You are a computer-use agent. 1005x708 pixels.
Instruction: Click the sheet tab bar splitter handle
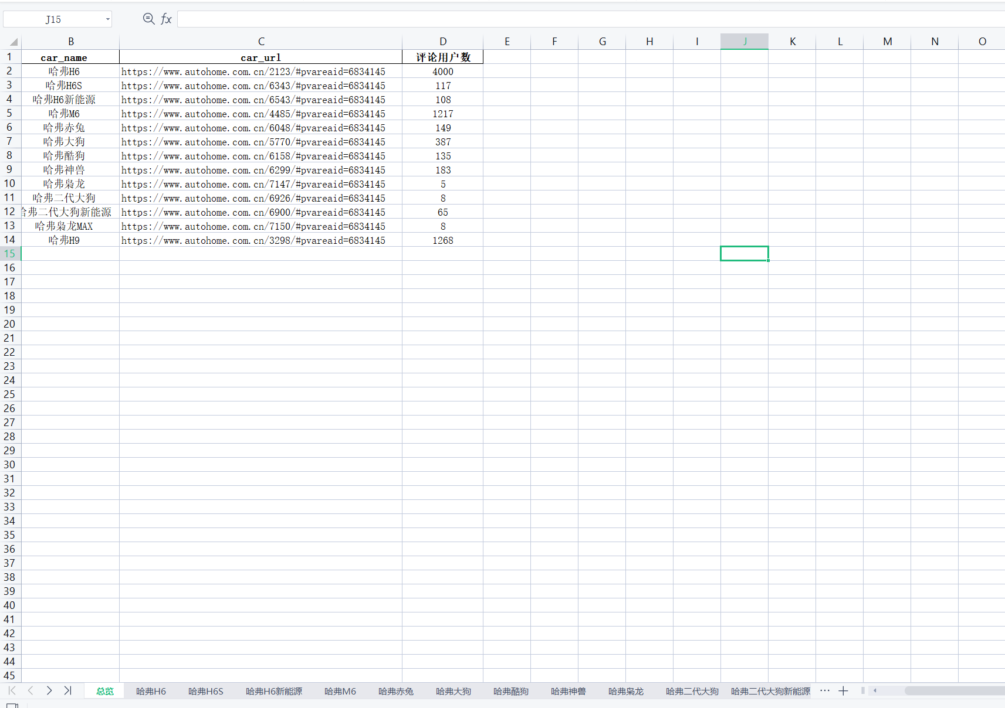tap(863, 690)
